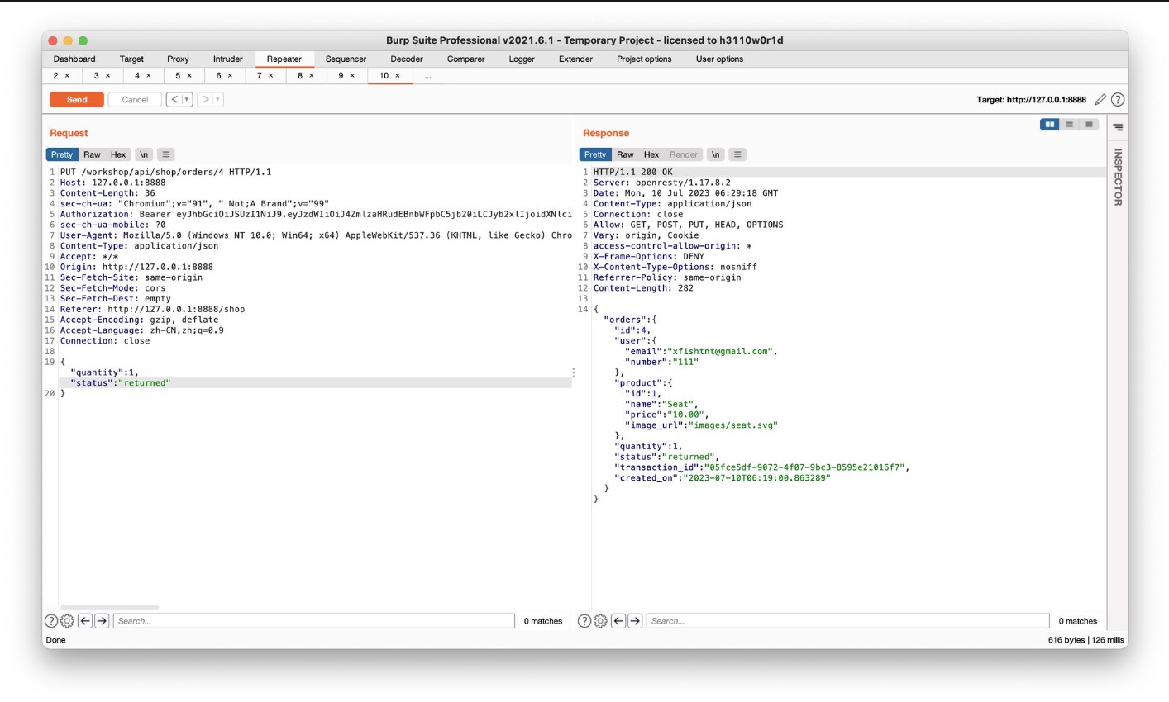The width and height of the screenshot is (1169, 702).
Task: Click the email value xfishtnt@gmail.com
Action: point(719,351)
